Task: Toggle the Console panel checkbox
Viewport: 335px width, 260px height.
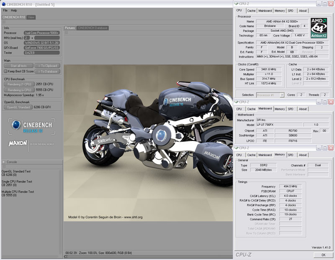Action: coord(4,162)
